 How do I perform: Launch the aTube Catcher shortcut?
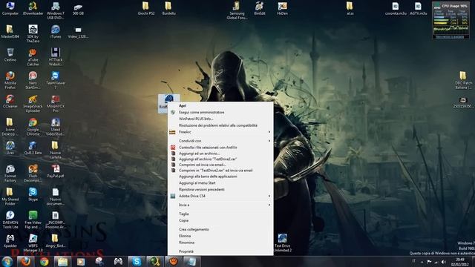pyautogui.click(x=33, y=57)
